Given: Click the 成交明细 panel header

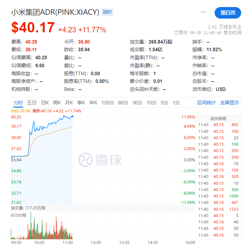Looking at the screenshot, I should pos(218,119).
